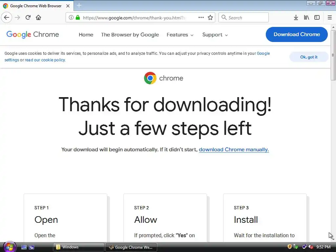This screenshot has height=252, width=336.
Task: Click Switch between windows quick launch icon
Action: (31, 247)
